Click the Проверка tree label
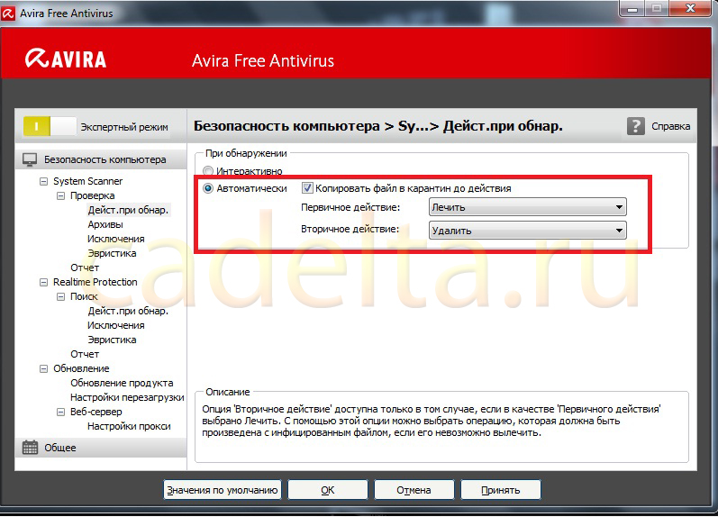The height and width of the screenshot is (517, 718). (x=93, y=195)
